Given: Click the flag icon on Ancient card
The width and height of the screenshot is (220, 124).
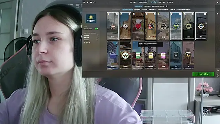Looking at the screenshot, I should (184, 14).
